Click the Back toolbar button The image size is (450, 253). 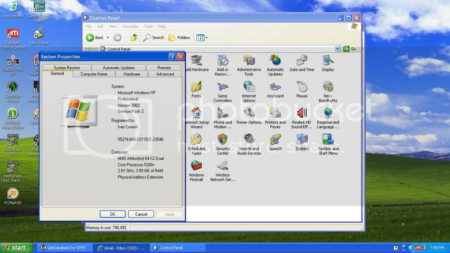click(95, 38)
